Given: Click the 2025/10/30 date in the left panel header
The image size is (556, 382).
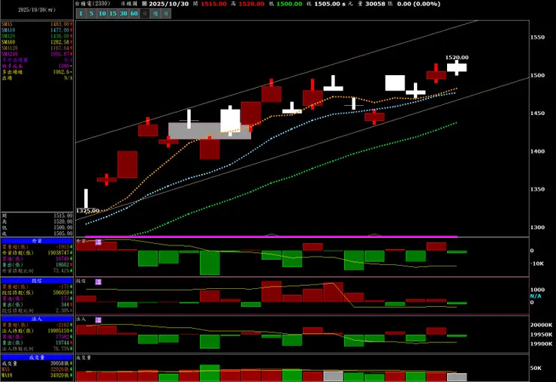Looking at the screenshot, I should click(37, 10).
